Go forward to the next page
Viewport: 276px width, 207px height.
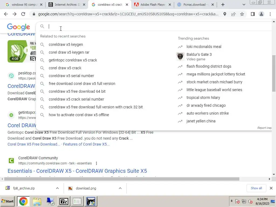click(15, 14)
